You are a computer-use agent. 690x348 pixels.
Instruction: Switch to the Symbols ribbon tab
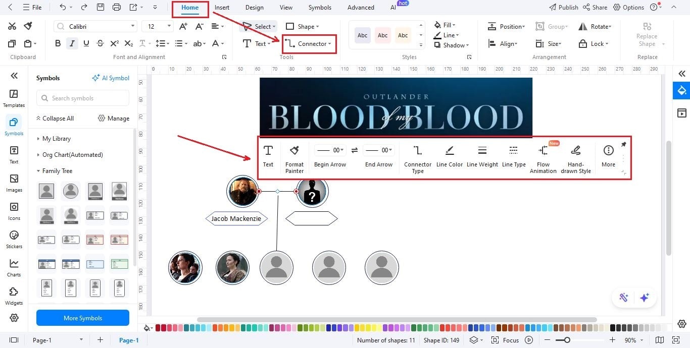[320, 8]
